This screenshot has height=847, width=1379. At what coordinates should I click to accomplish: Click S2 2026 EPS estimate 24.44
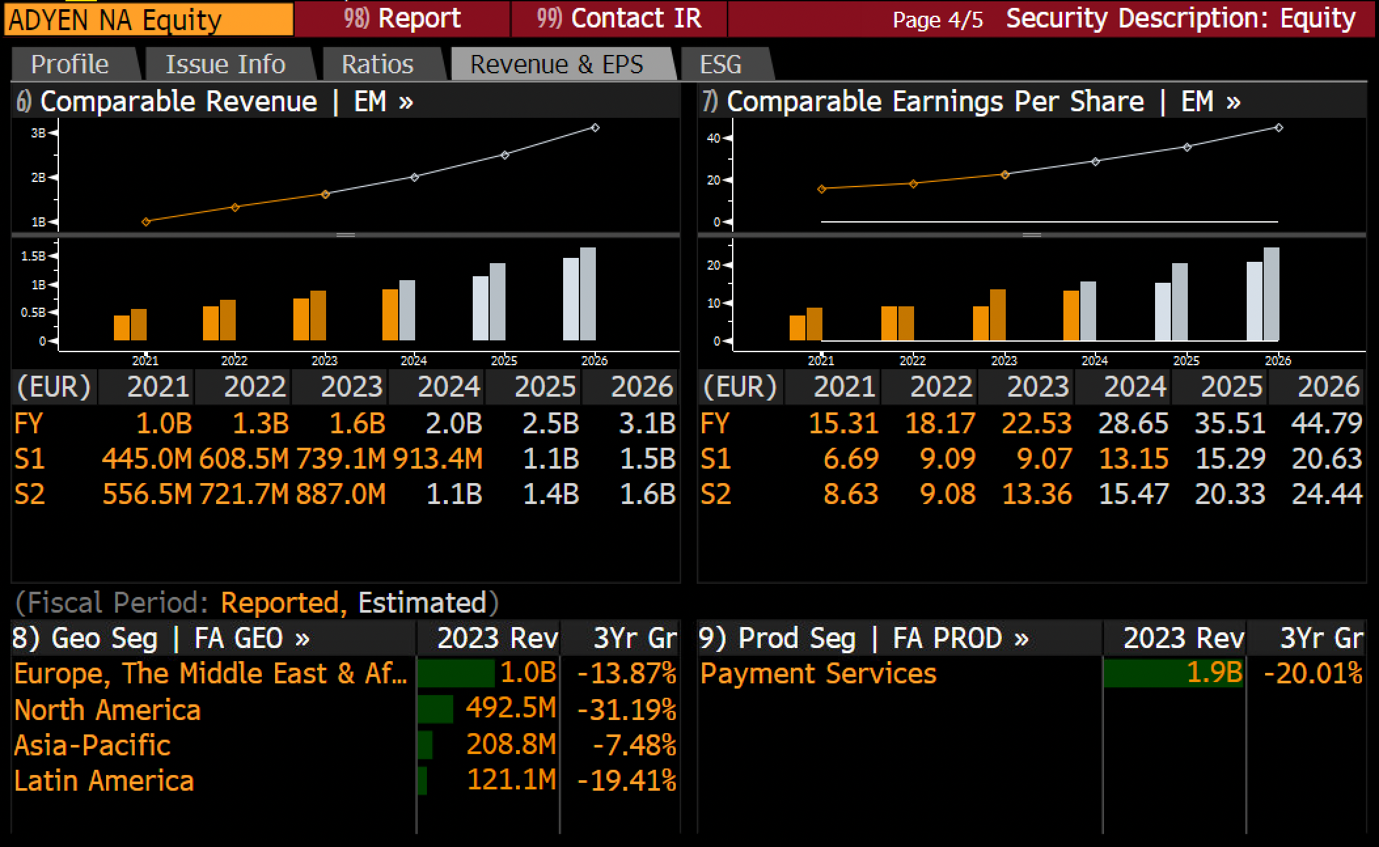pos(1327,494)
